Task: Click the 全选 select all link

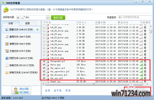Action: point(47,90)
